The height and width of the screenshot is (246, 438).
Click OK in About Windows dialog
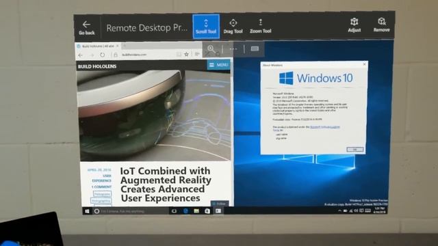coord(355,150)
